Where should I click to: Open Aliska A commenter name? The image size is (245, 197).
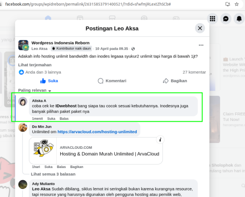(39, 101)
